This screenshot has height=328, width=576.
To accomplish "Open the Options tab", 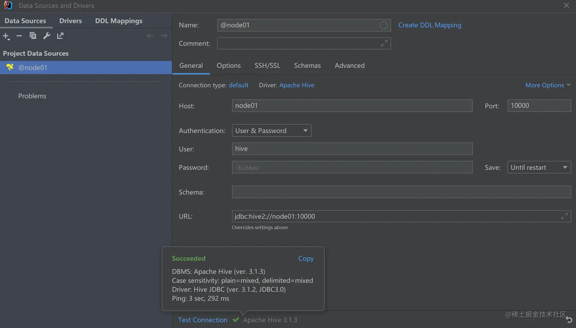I will pyautogui.click(x=229, y=65).
